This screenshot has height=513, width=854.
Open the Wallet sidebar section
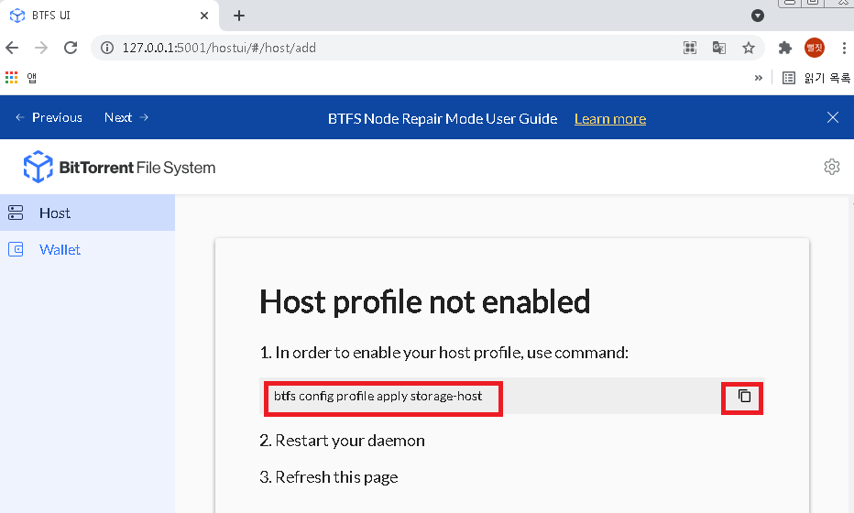87,249
